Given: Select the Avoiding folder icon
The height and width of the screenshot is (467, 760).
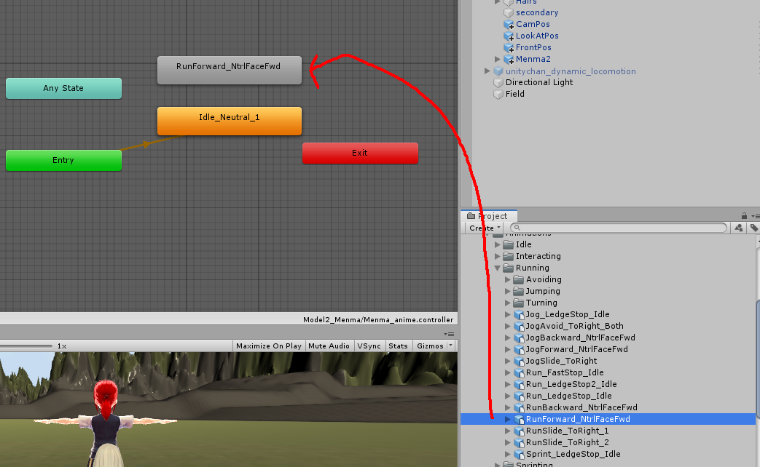Looking at the screenshot, I should pyautogui.click(x=518, y=279).
